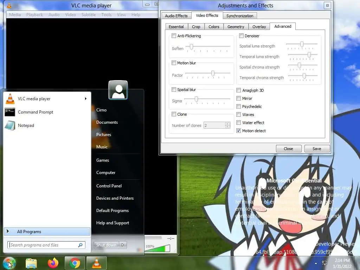Expand All Programs in Start menu
360x270 pixels.
coord(47,231)
